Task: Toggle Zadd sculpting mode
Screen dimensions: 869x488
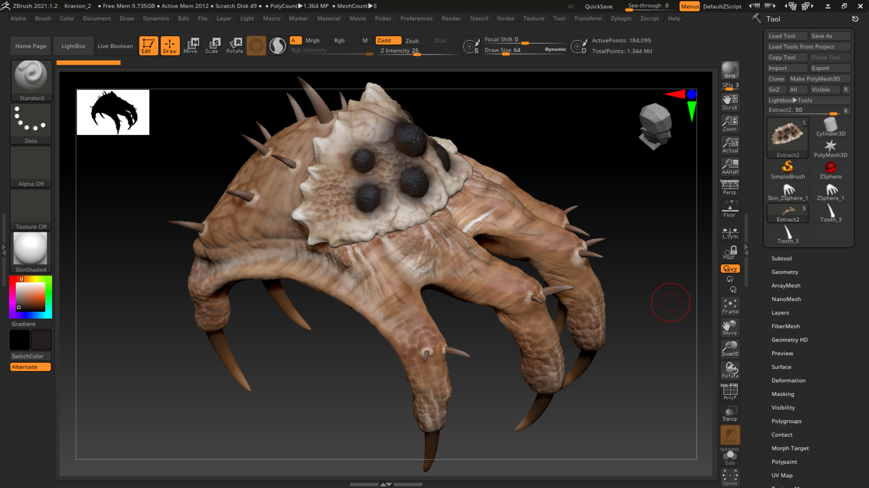Action: click(387, 40)
